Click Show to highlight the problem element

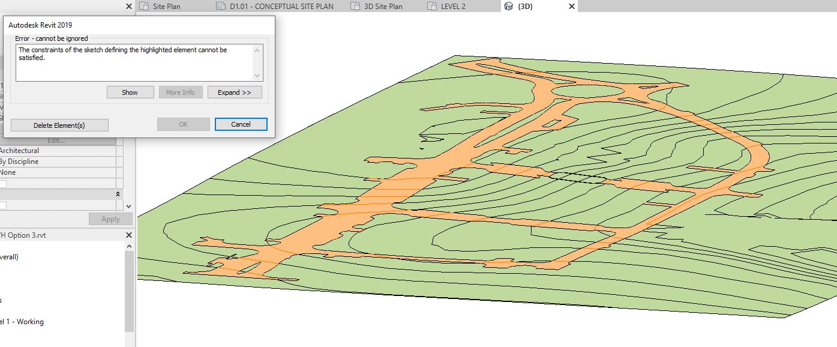point(130,92)
